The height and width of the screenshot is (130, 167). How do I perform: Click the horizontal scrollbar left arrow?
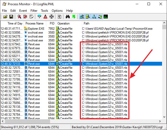tap(3, 121)
